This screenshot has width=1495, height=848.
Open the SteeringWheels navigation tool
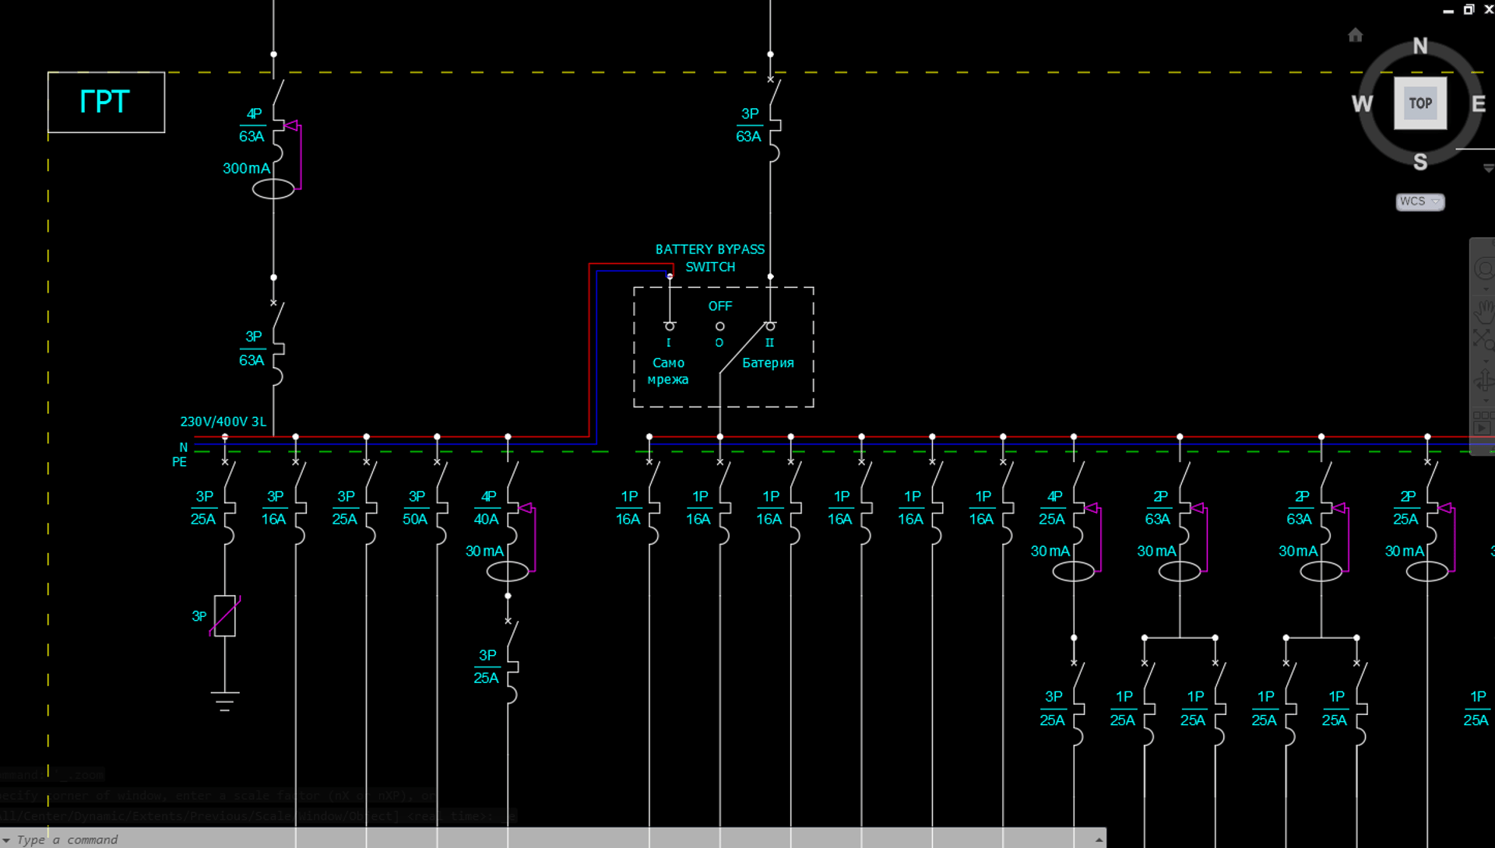coord(1484,269)
